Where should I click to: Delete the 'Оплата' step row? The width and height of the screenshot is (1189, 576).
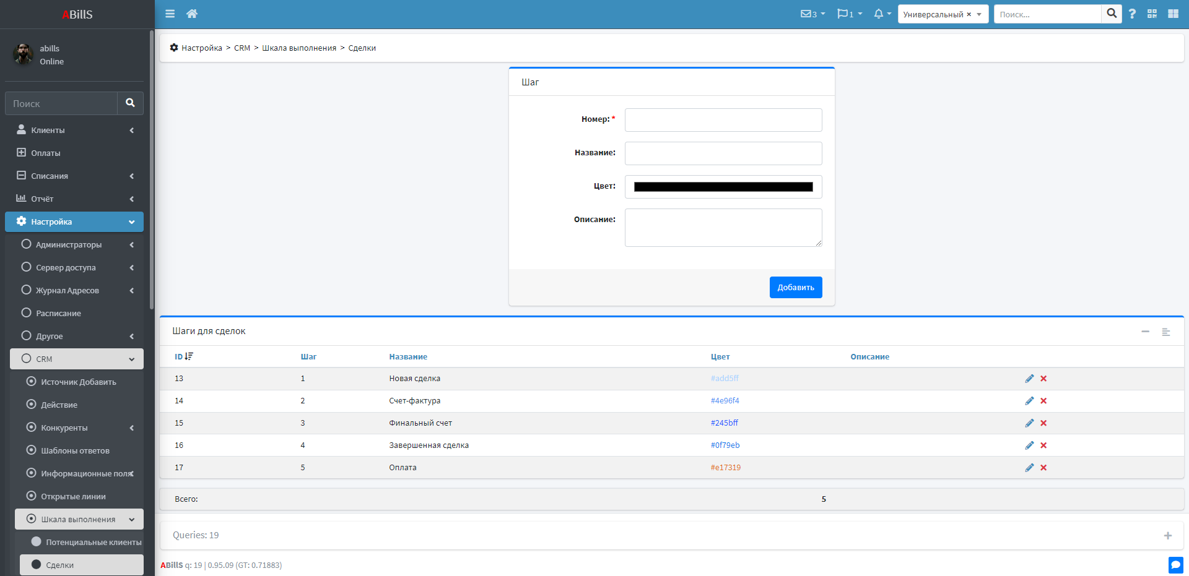click(x=1043, y=468)
